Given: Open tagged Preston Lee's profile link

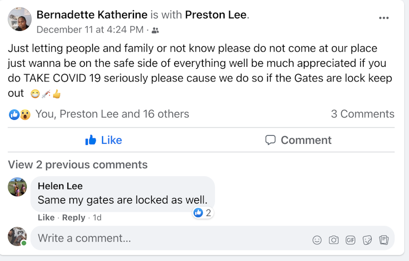Looking at the screenshot, I should point(216,15).
